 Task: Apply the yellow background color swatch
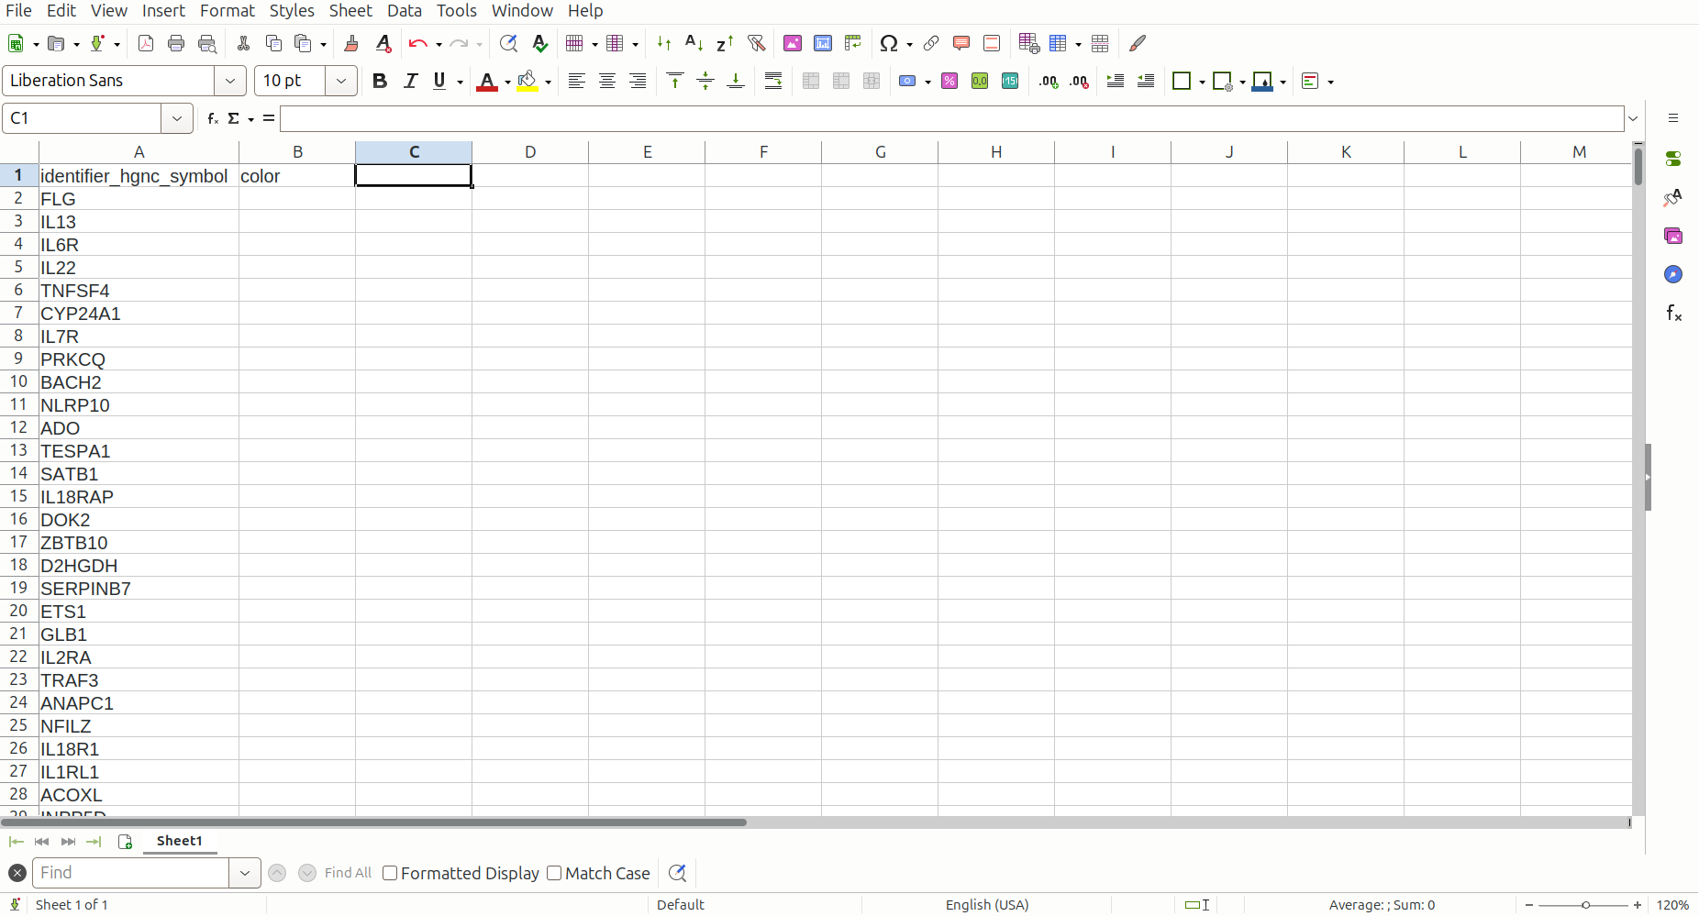tap(527, 82)
